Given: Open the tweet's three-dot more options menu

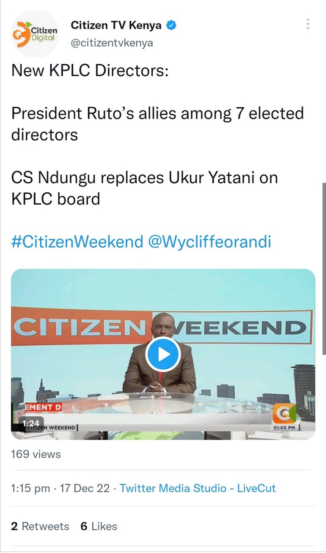Looking at the screenshot, I should 308,24.
